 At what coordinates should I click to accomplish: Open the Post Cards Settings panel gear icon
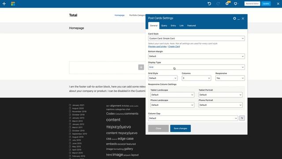pyautogui.click(x=234, y=19)
